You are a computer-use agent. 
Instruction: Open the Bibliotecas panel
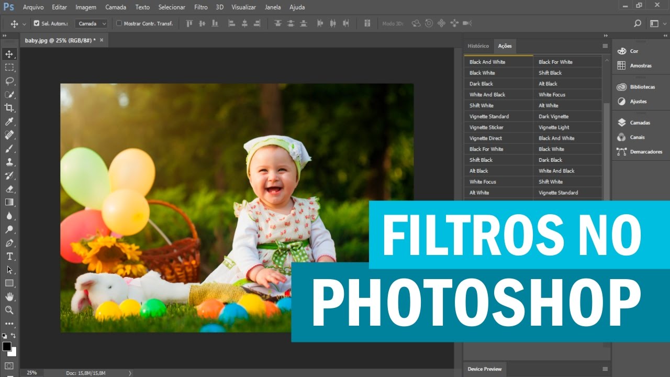coord(635,87)
